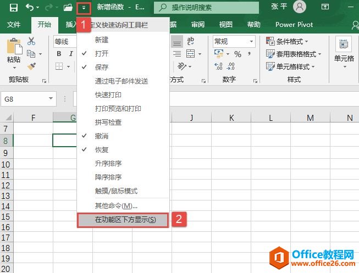Select 拼写检查 menu entry
Image resolution: width=359 pixels, height=273 pixels.
point(123,122)
